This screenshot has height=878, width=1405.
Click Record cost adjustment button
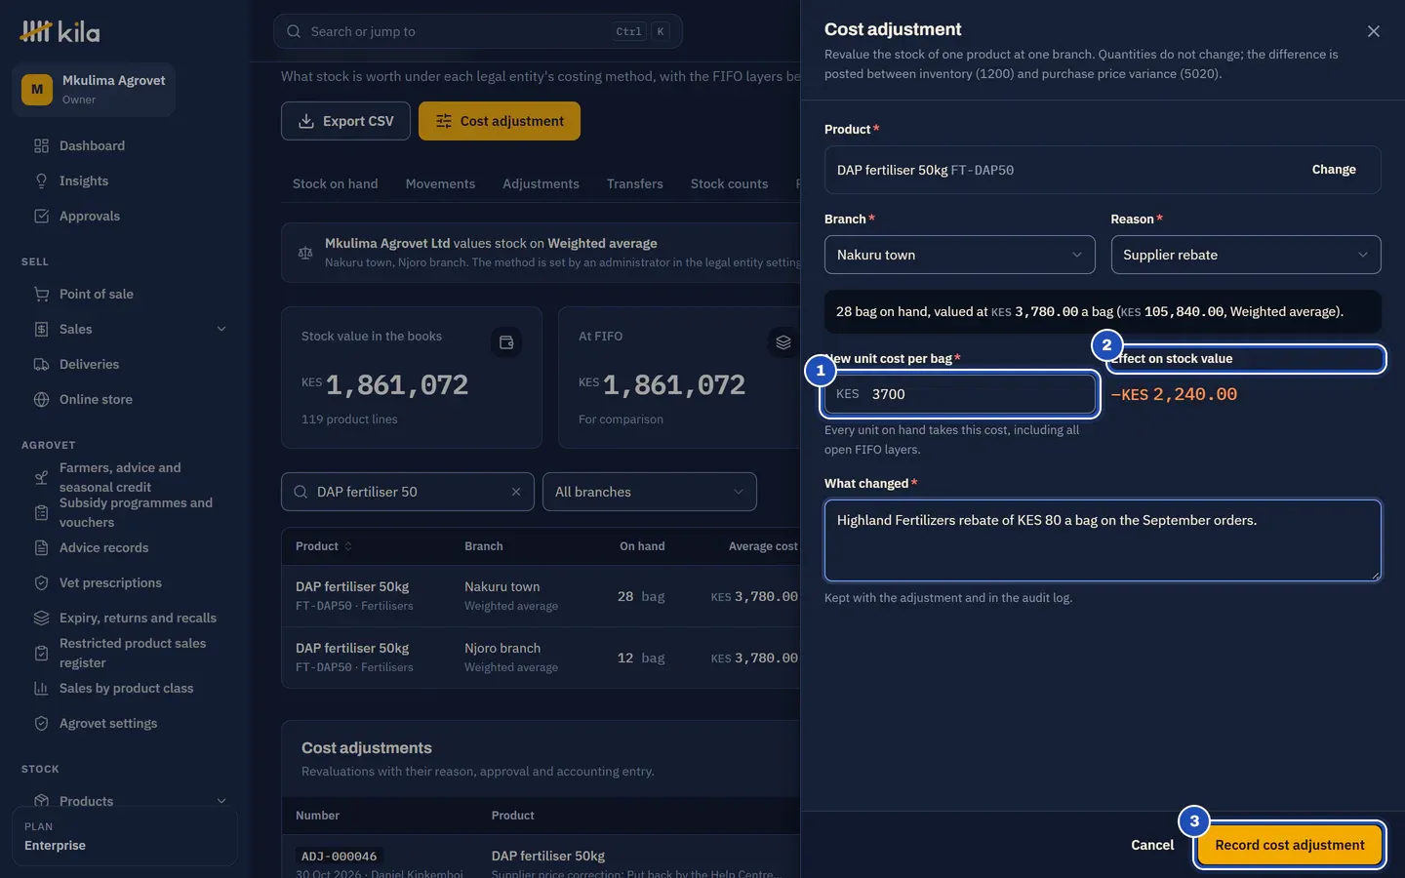[x=1290, y=845]
